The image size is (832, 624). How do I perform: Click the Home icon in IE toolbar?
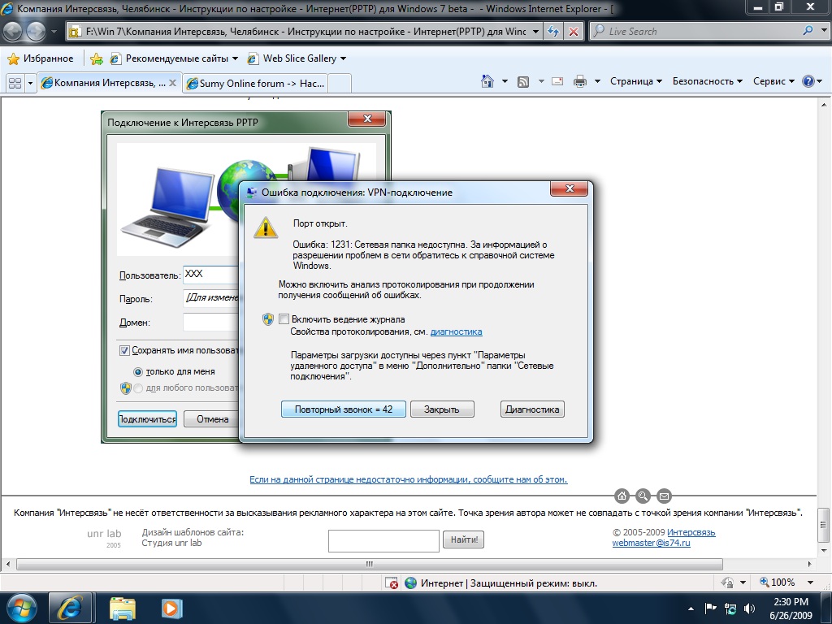point(487,81)
